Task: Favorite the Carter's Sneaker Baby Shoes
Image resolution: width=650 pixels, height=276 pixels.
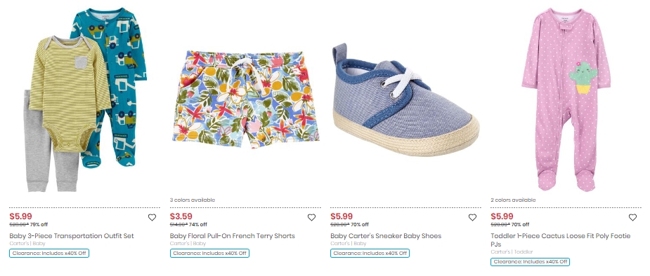Action: coord(472,217)
